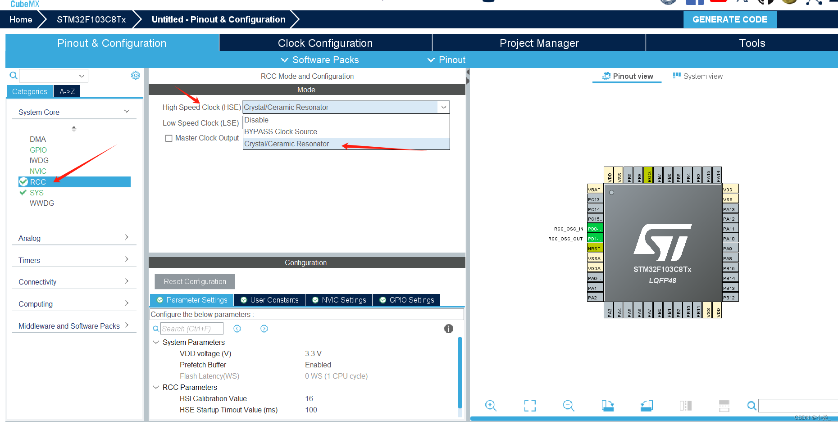Click the BOOT0 pin on chip top
The image size is (838, 425).
648,175
